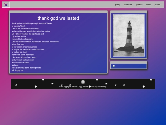Click the poem title 'thank god we lasted'

coord(58,18)
